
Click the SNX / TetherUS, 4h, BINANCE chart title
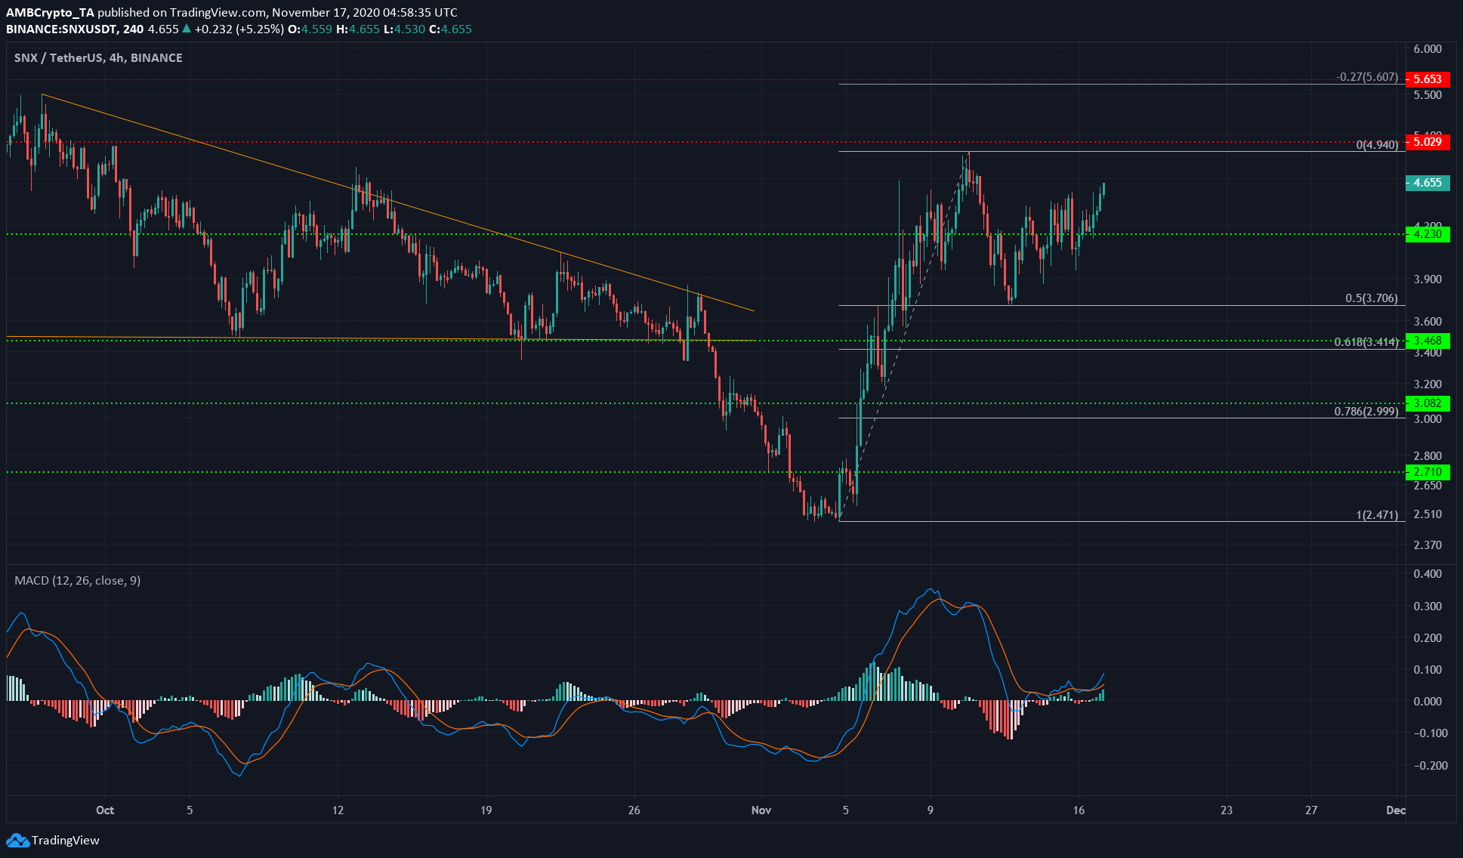coord(98,57)
